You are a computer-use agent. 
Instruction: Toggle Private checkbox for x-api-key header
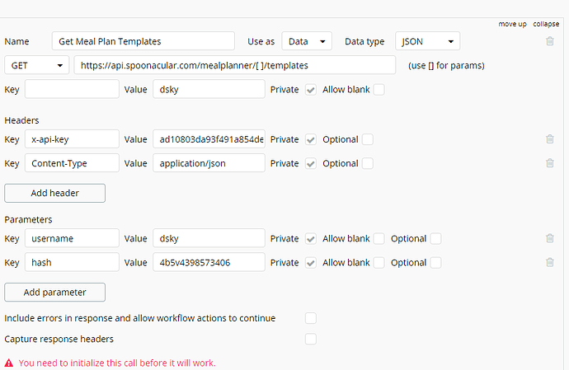click(x=311, y=139)
